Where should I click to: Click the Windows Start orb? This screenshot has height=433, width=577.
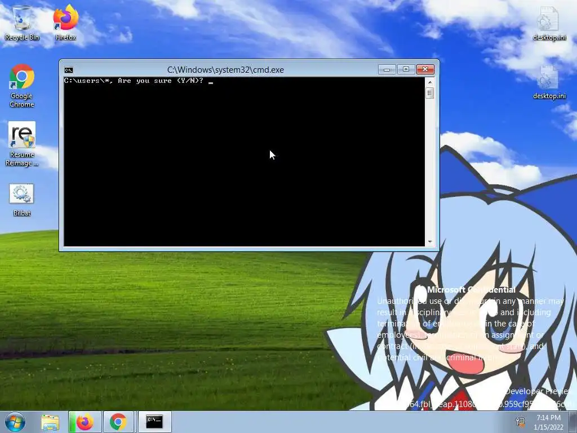(x=15, y=422)
